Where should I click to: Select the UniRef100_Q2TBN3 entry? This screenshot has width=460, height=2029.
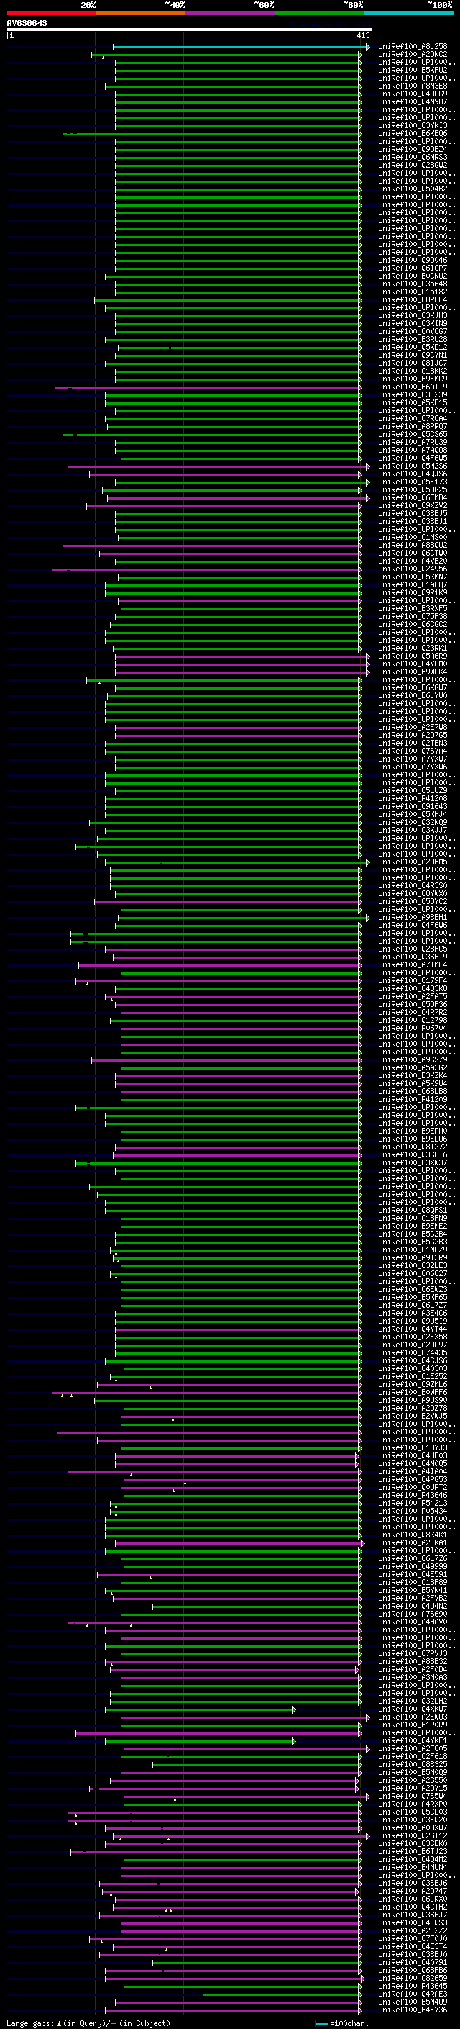tap(413, 744)
